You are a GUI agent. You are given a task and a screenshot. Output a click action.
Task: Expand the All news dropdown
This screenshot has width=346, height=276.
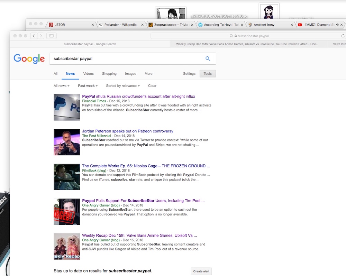[61, 86]
